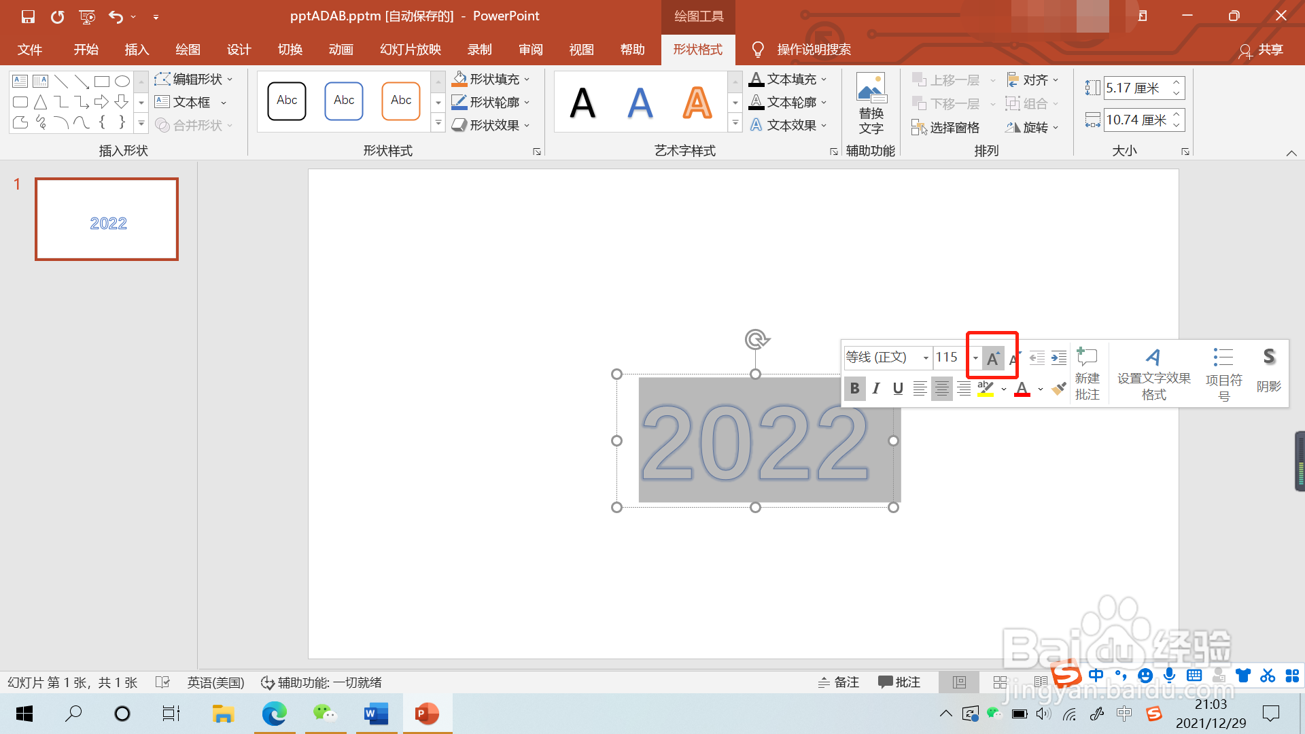Select the slide 1 thumbnail
The height and width of the screenshot is (734, 1305).
pos(107,220)
